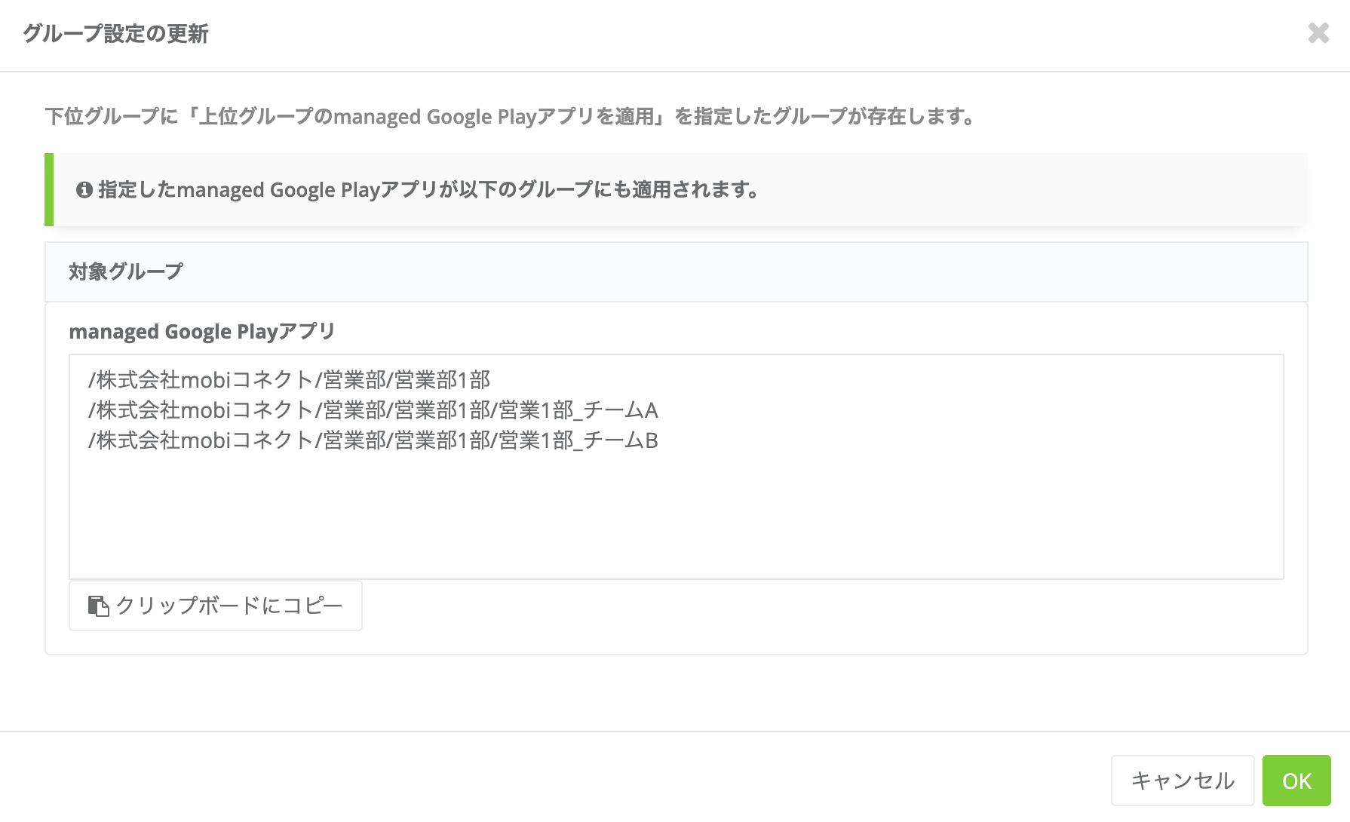Click the 対象グループ panel header
This screenshot has height=822, width=1350.
[x=676, y=271]
